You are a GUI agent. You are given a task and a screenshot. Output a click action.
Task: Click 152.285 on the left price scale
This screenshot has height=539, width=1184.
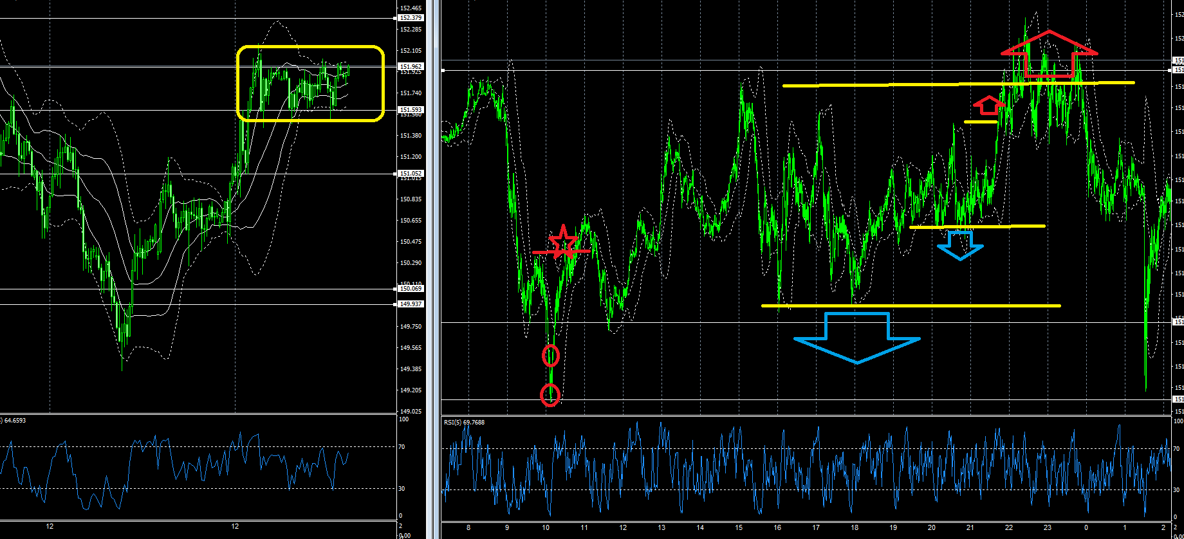[411, 30]
